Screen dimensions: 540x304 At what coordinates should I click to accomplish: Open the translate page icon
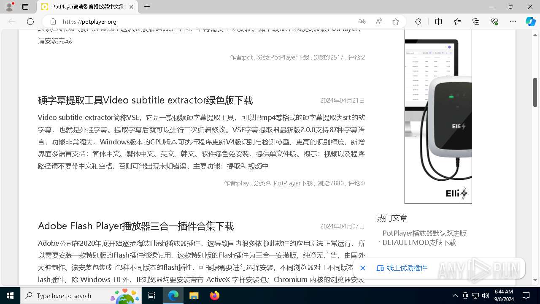[x=362, y=22]
